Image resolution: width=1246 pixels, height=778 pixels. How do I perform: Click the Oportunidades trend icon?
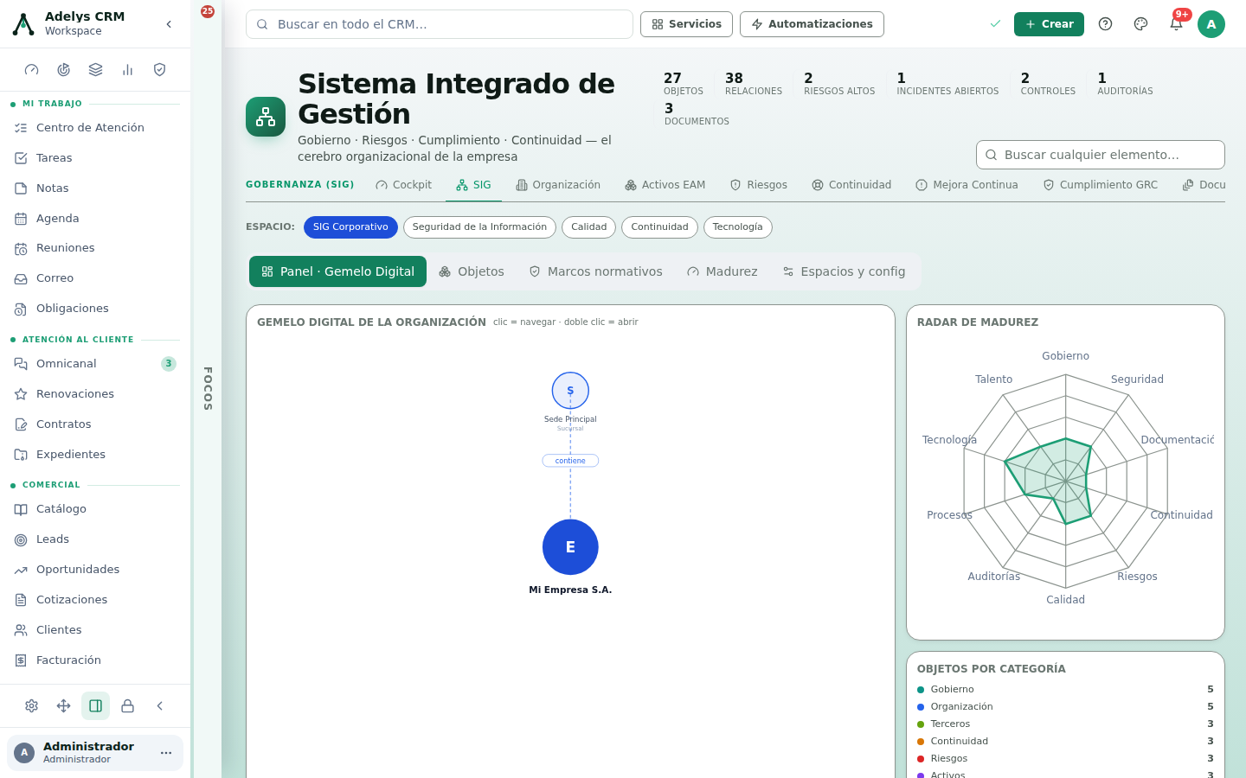[x=21, y=570]
